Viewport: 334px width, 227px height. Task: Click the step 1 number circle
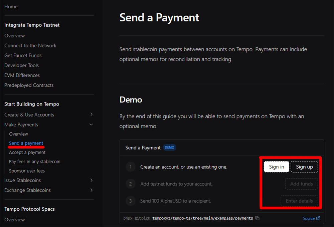pyautogui.click(x=130, y=167)
